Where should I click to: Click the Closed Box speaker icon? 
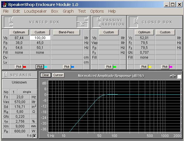click(x=133, y=22)
